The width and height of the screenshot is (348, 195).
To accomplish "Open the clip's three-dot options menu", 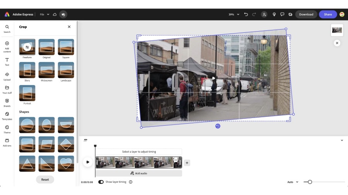I will (x=176, y=160).
